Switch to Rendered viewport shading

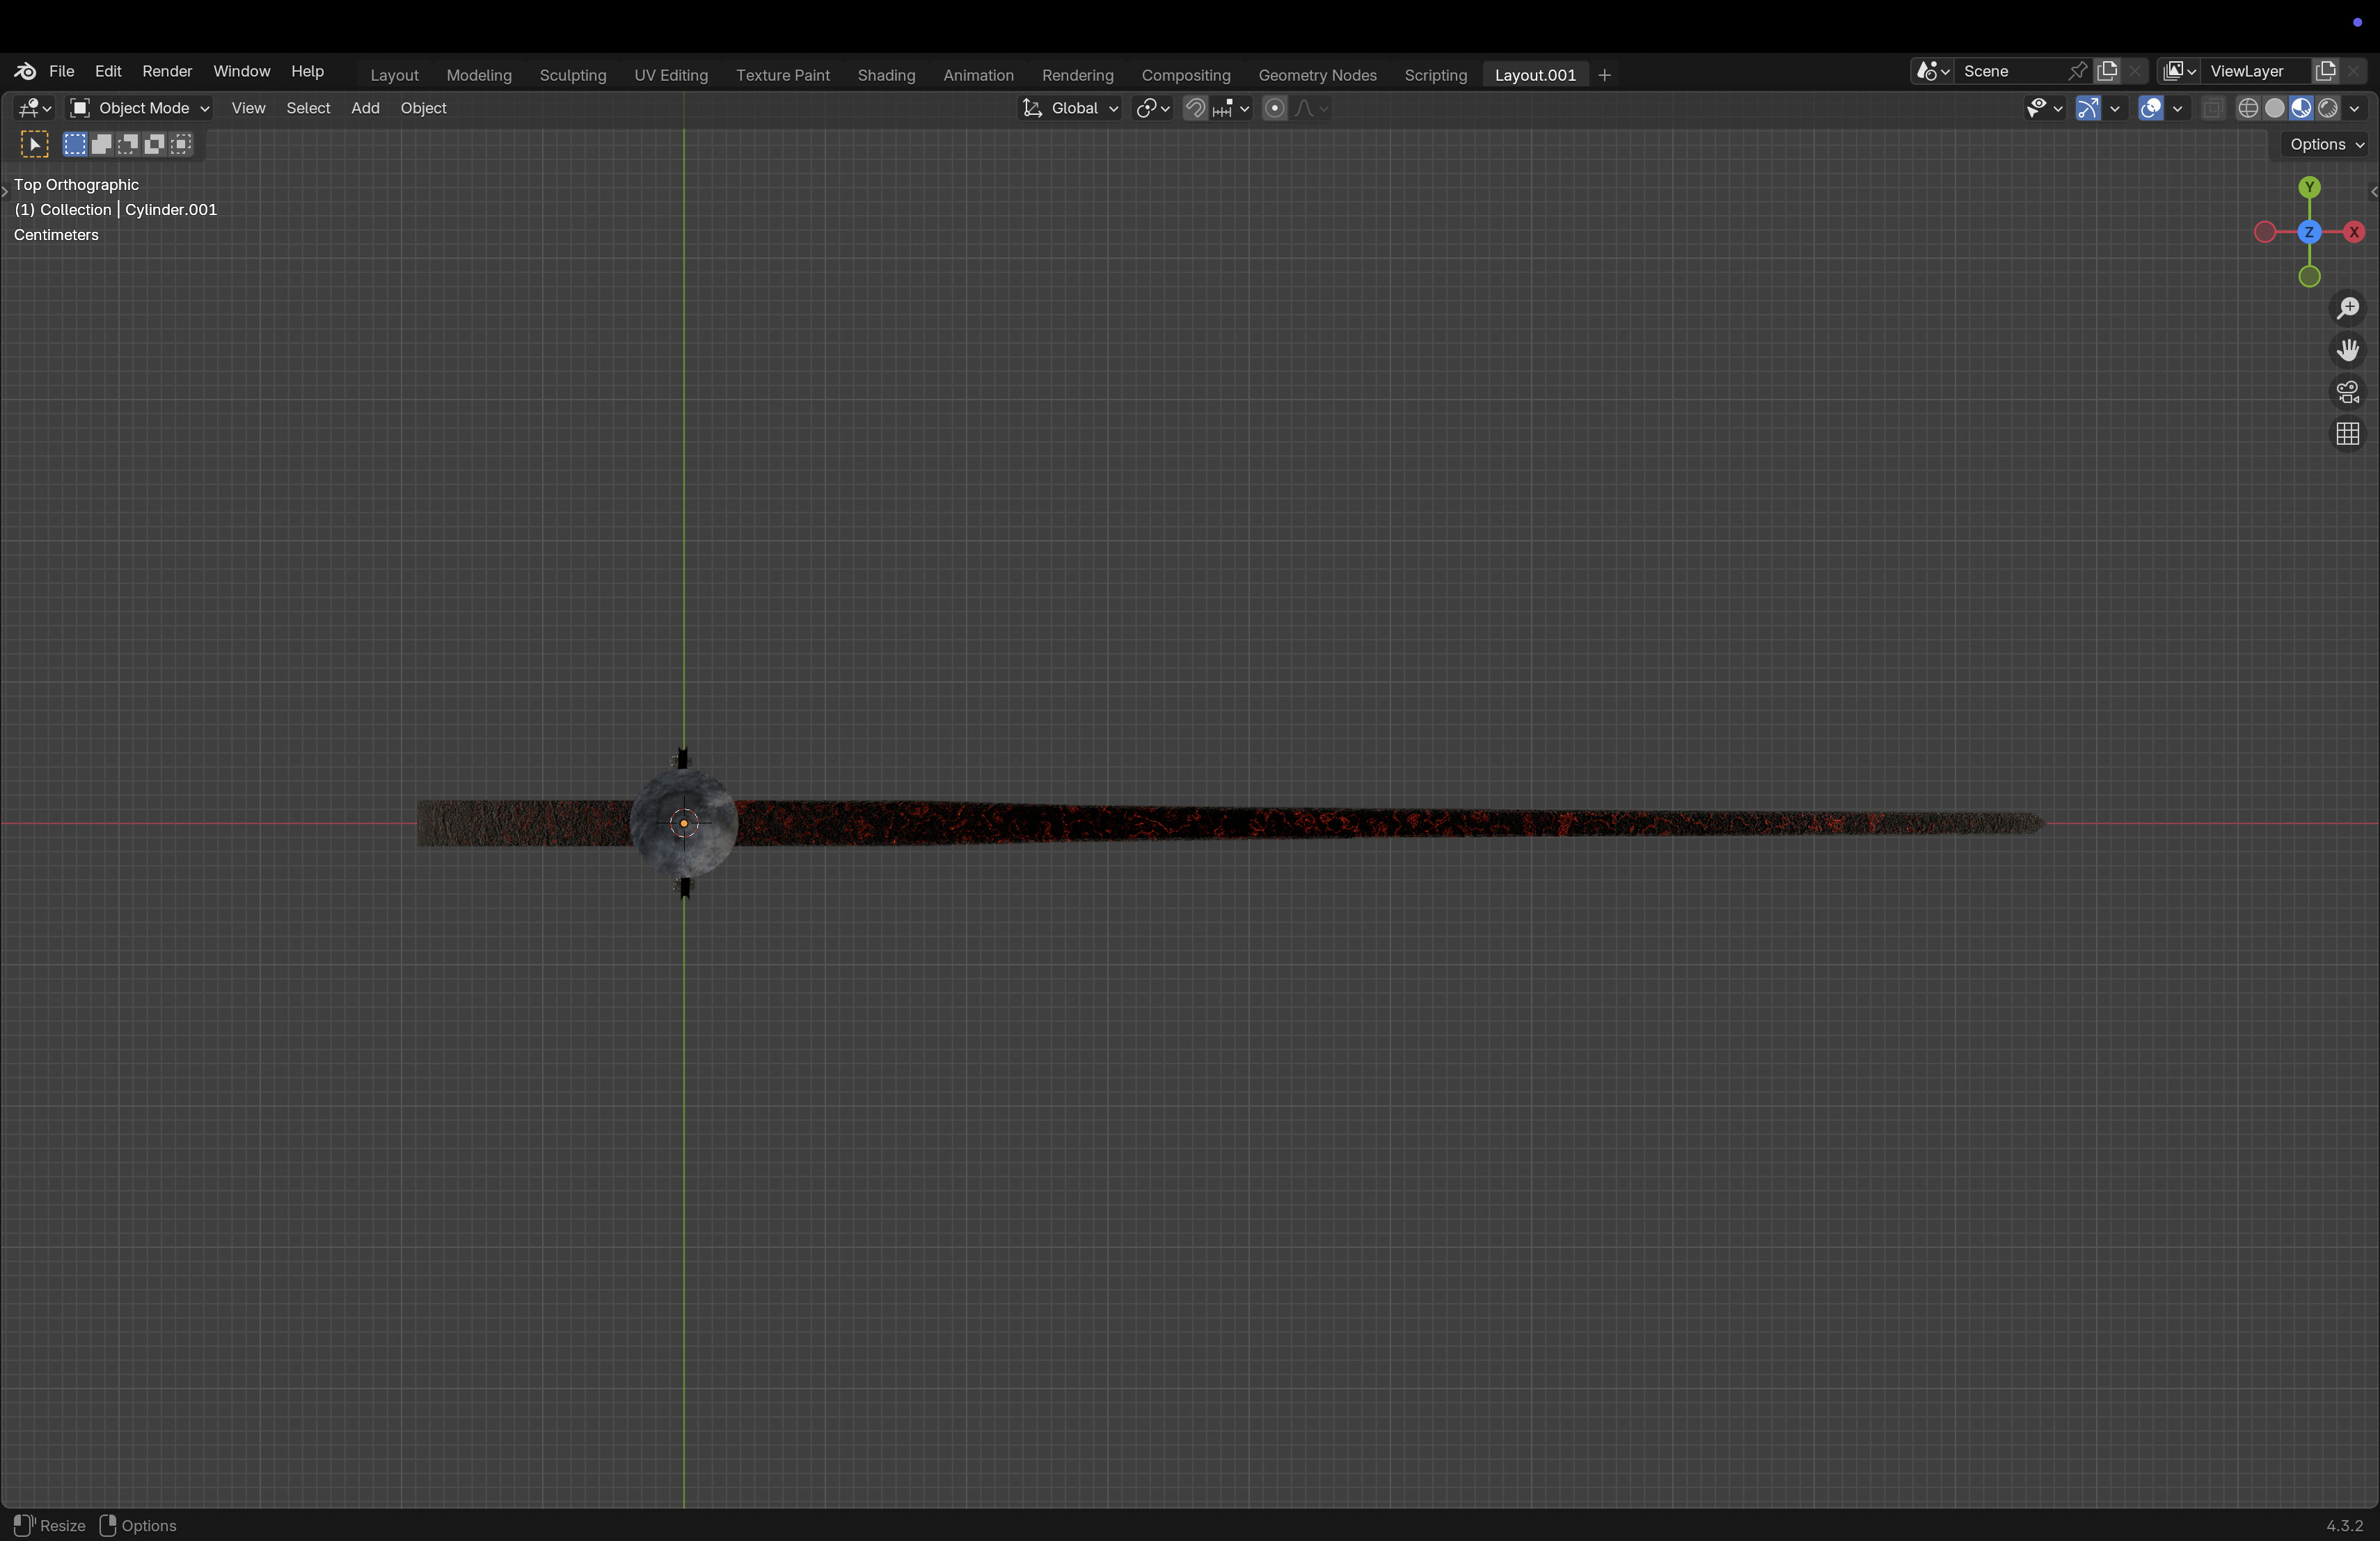click(2328, 108)
